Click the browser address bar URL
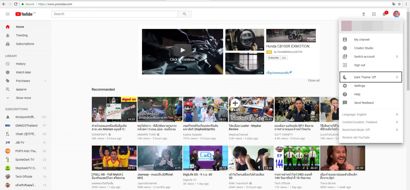The width and height of the screenshot is (410, 190). [x=55, y=4]
